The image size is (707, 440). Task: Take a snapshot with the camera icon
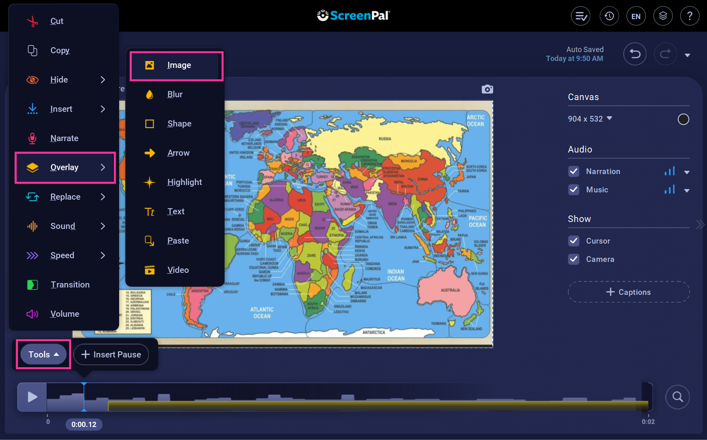point(487,89)
